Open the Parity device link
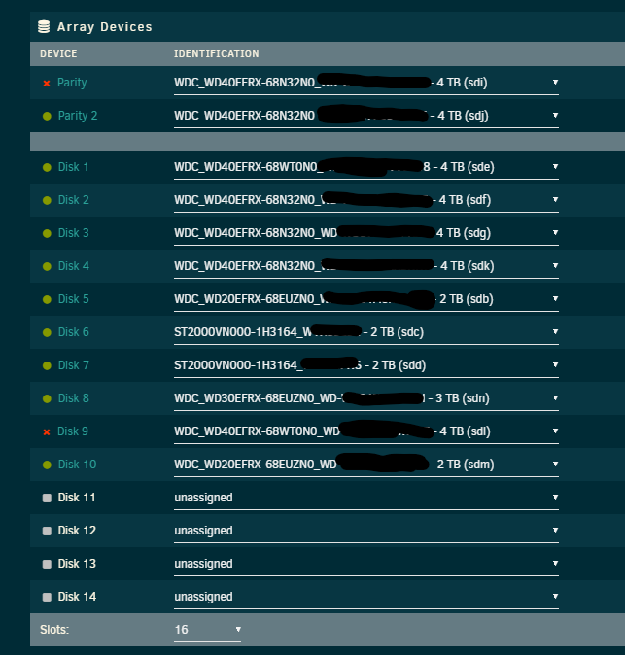625x655 pixels. (x=72, y=83)
